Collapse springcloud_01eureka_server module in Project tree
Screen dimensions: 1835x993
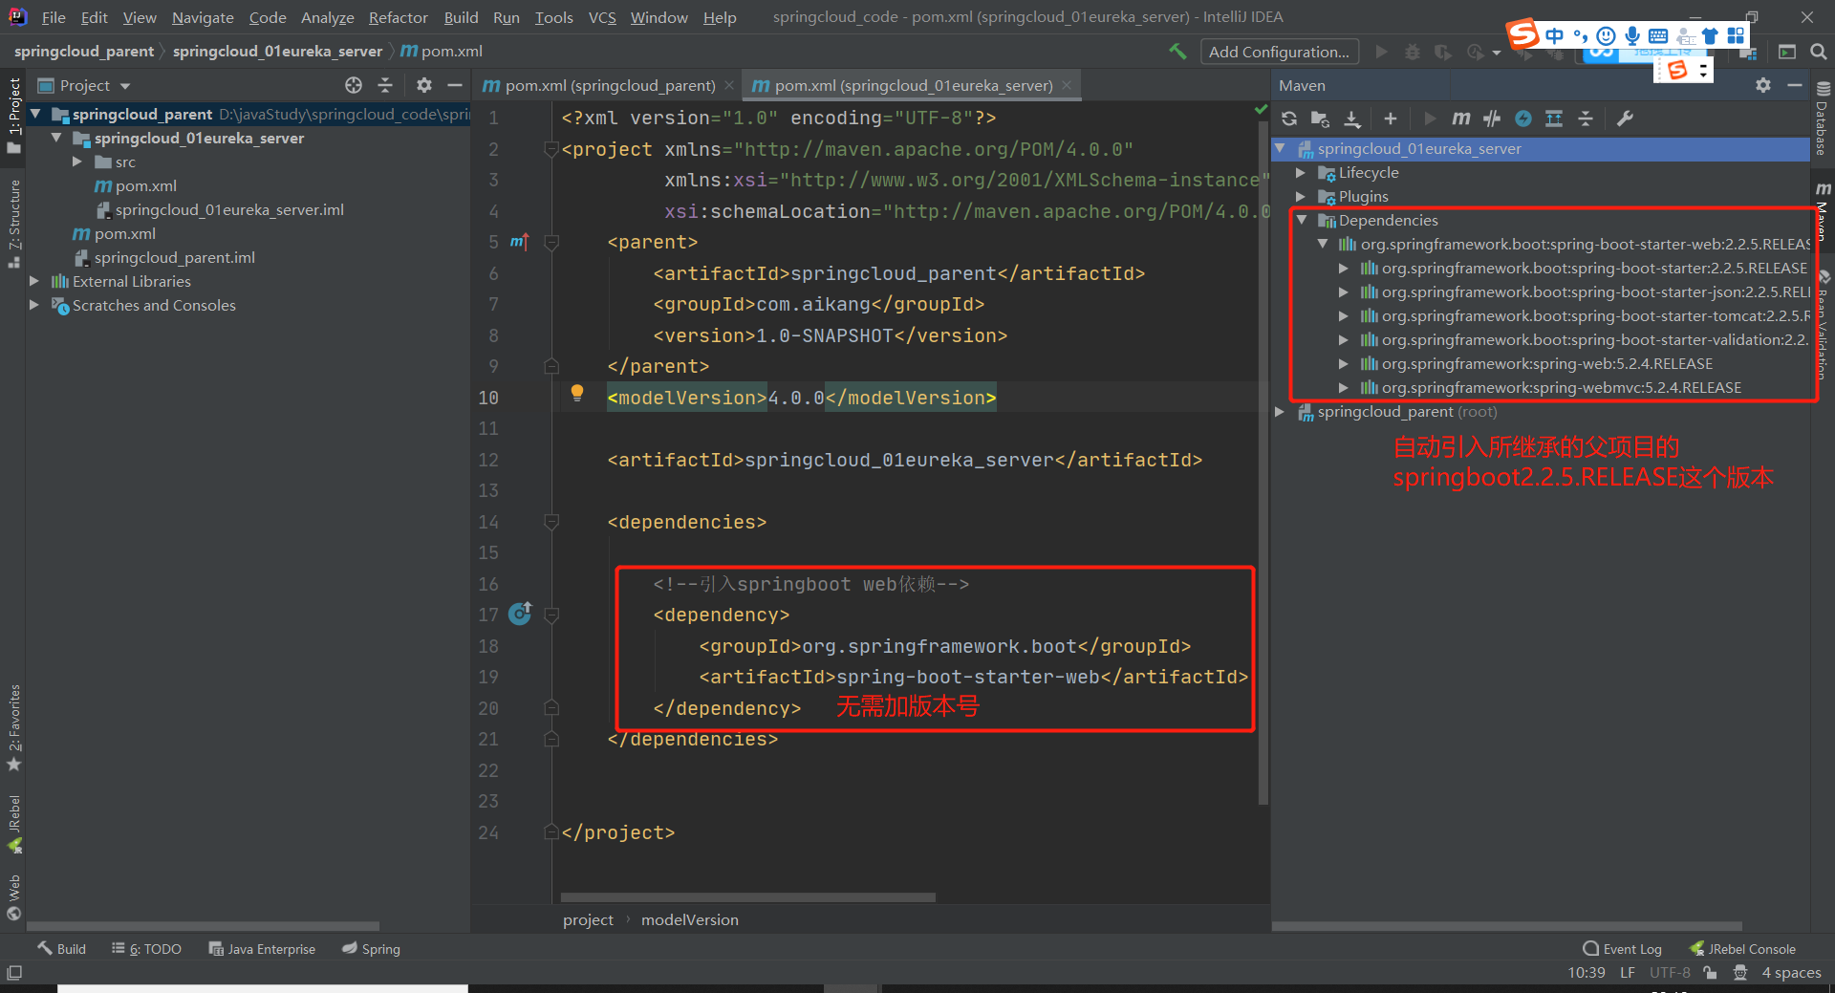[56, 138]
